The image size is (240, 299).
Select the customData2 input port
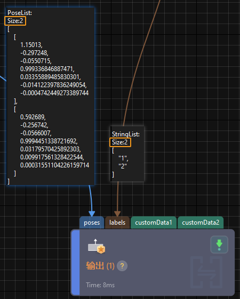tap(201, 223)
